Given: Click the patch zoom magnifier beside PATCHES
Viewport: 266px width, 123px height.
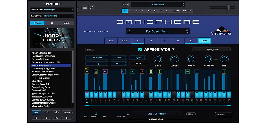Looking at the screenshot, I should (x=60, y=4).
